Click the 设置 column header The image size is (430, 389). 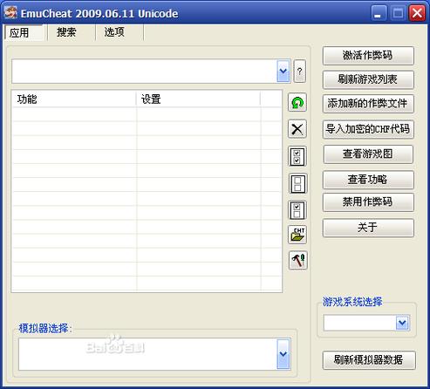pos(198,99)
